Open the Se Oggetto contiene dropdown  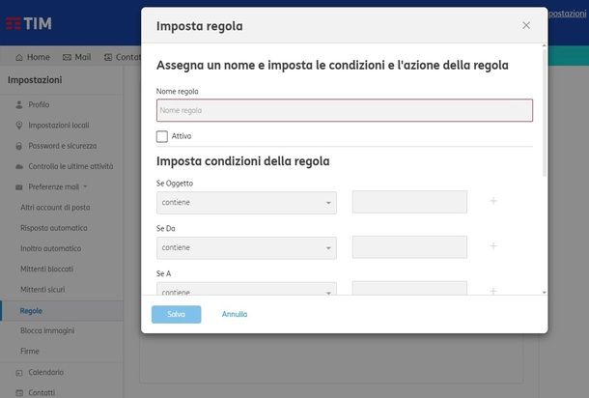[246, 203]
